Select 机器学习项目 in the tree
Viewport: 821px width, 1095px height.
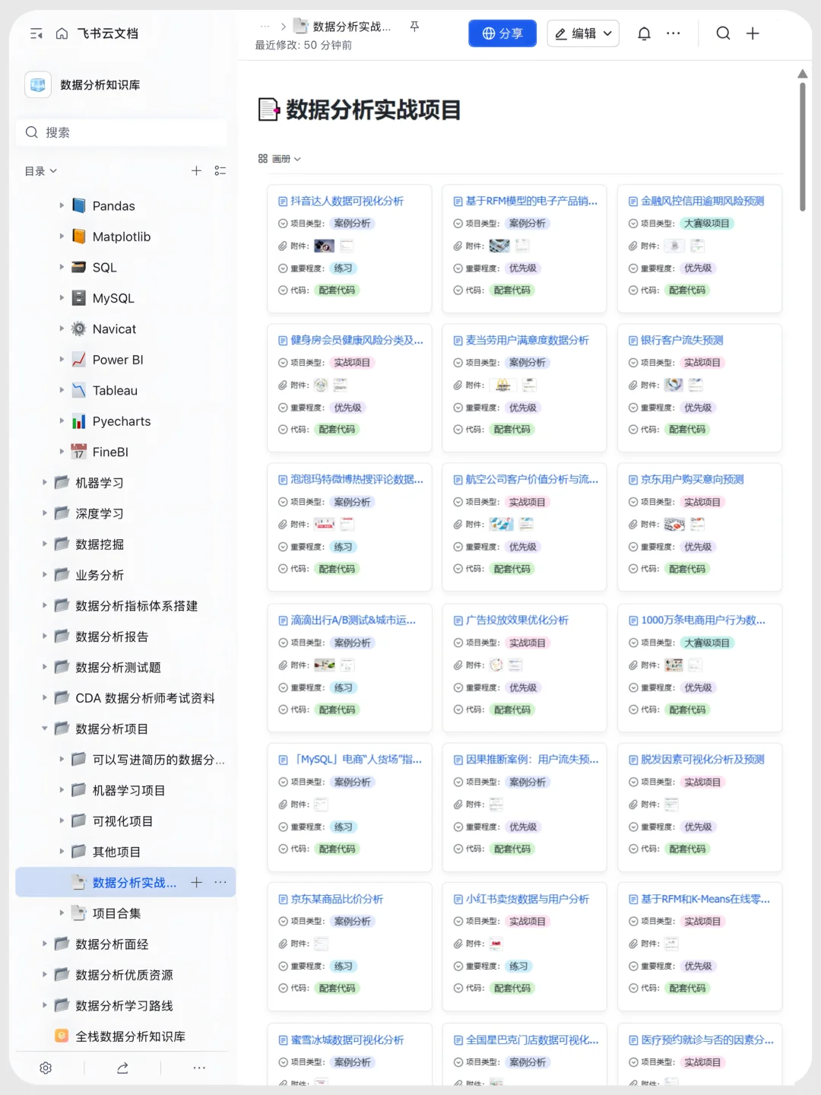[129, 790]
